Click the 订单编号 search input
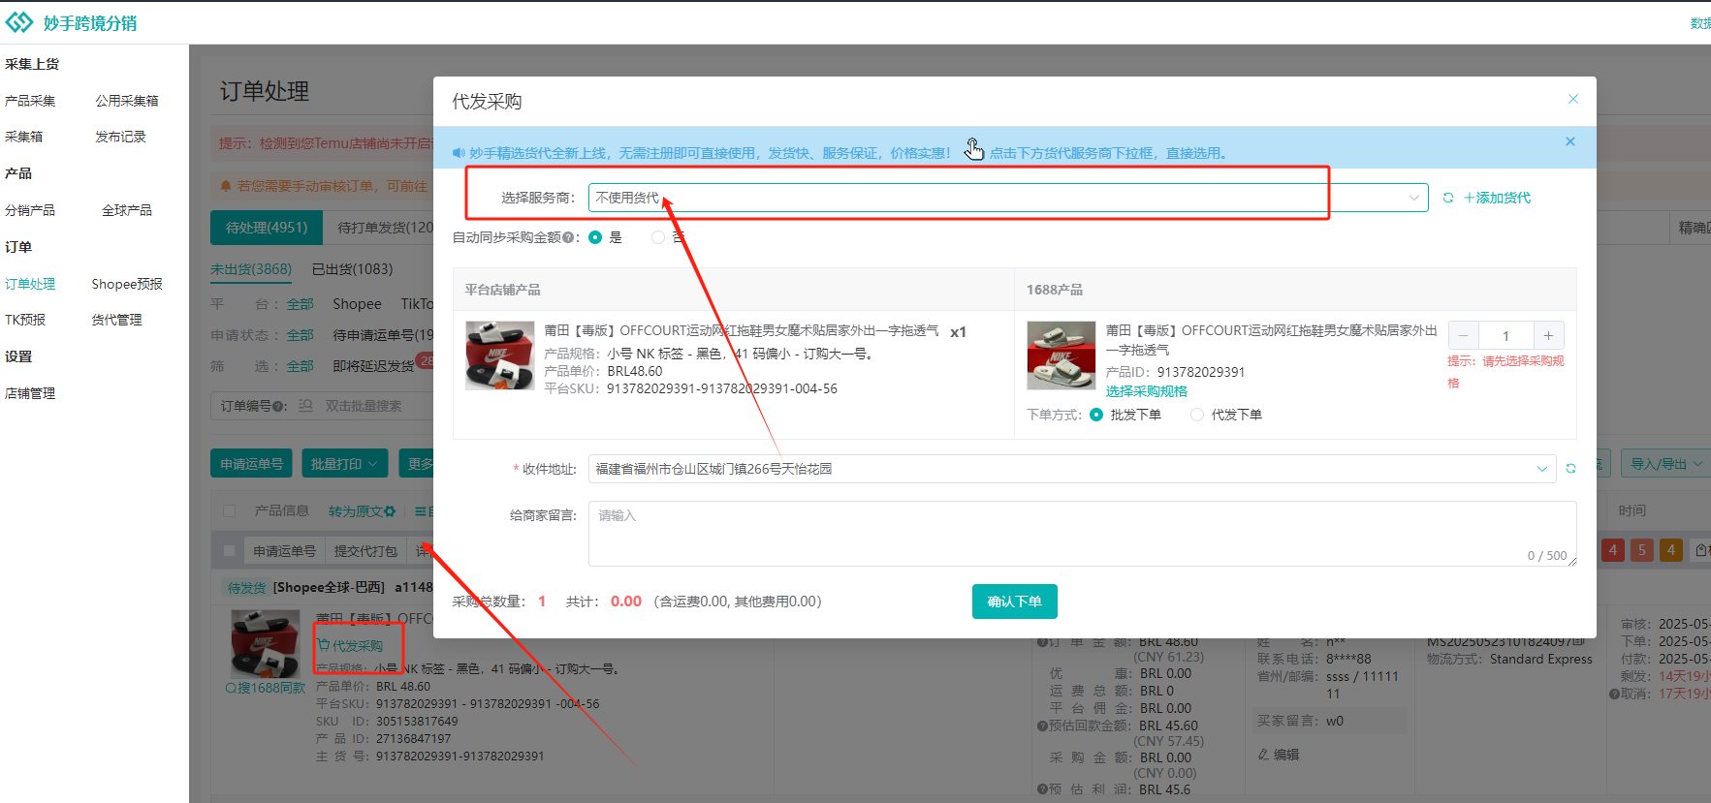This screenshot has width=1711, height=803. pyautogui.click(x=378, y=406)
